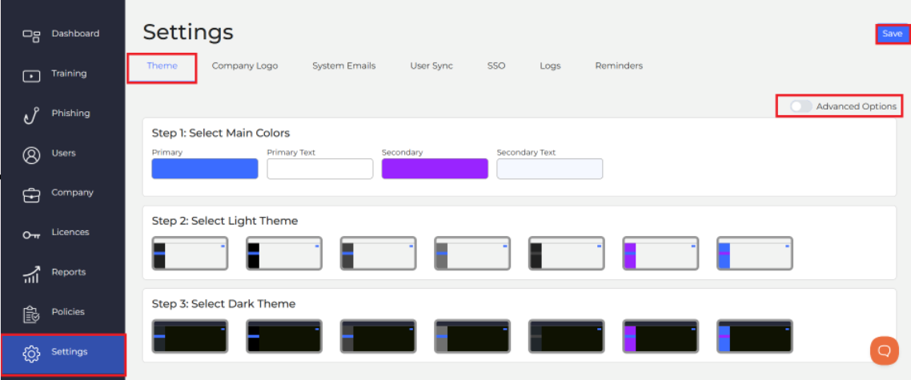The image size is (911, 380).
Task: Click the Settings page heading
Action: point(188,32)
